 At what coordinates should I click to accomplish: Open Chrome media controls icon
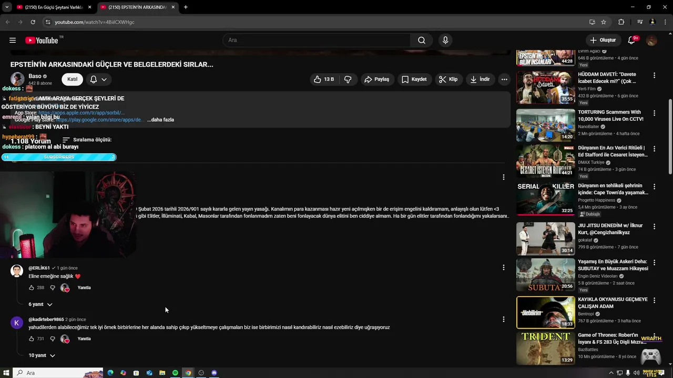click(x=640, y=22)
